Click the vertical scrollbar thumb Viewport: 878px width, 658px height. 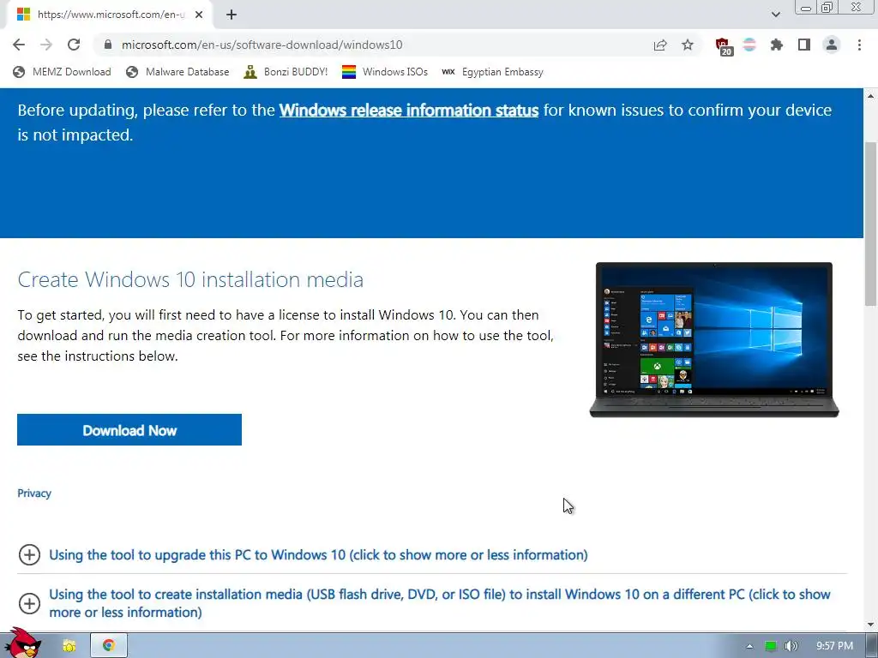[x=871, y=224]
